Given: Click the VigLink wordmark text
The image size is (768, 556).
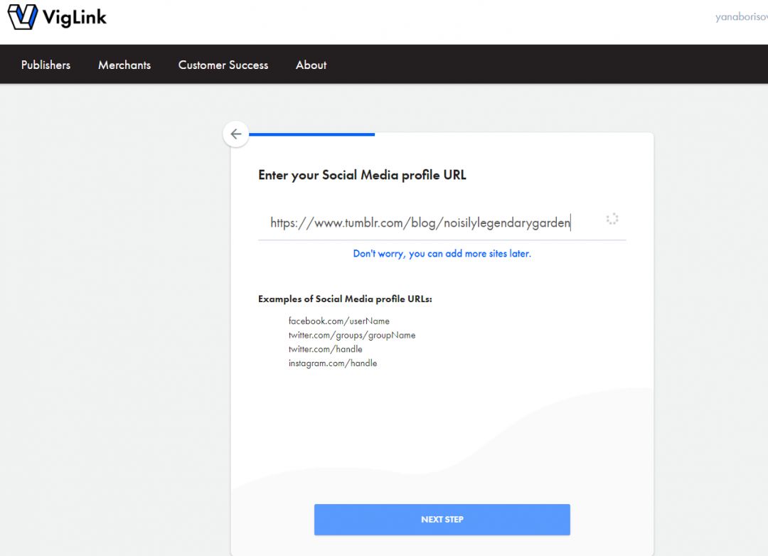Looking at the screenshot, I should point(75,17).
